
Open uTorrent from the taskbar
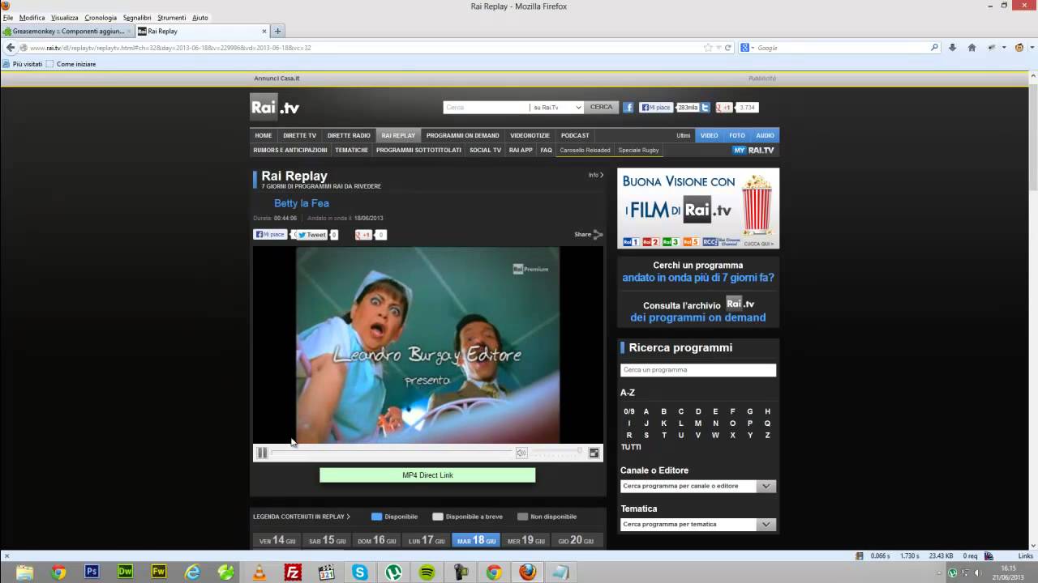[x=393, y=572]
